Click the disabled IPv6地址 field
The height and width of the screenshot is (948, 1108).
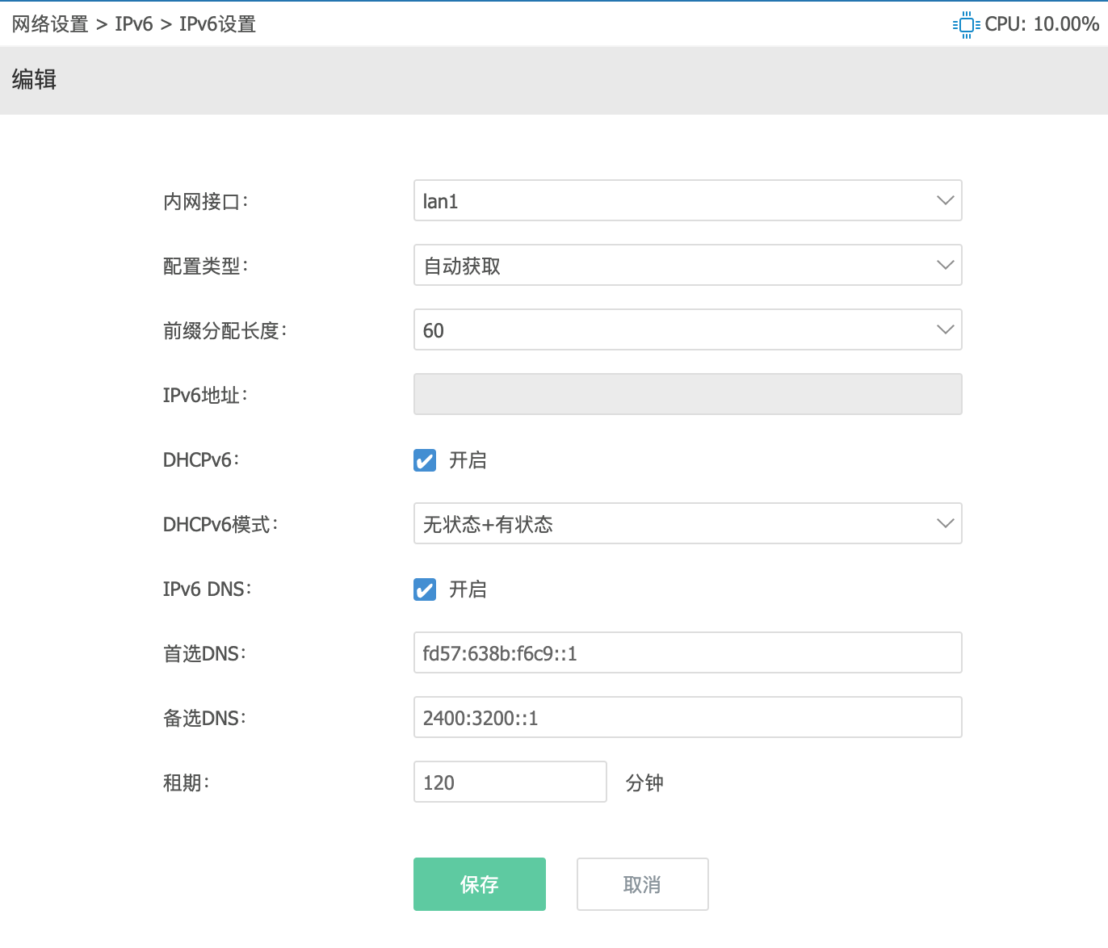point(686,394)
